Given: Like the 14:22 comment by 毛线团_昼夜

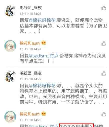Looking at the screenshot, I should pyautogui.click(x=104, y=73).
